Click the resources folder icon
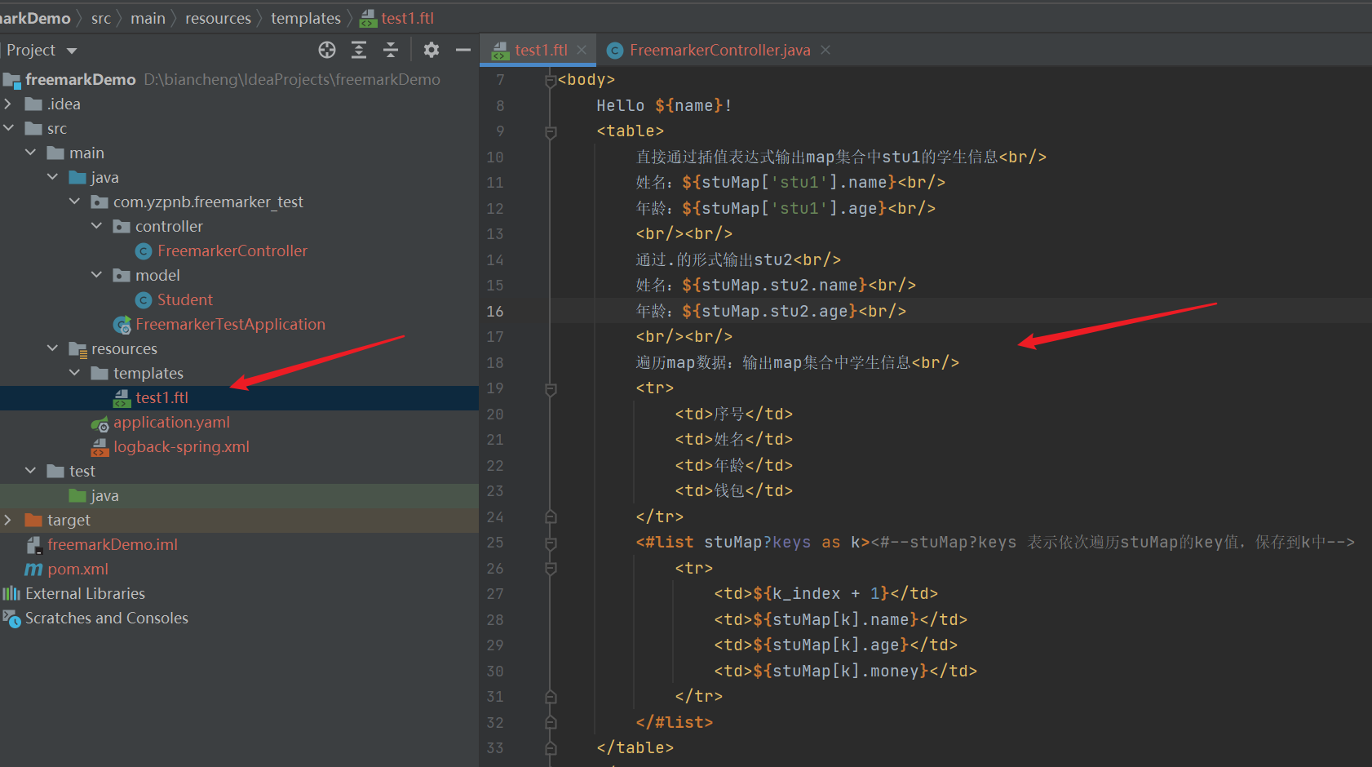The height and width of the screenshot is (767, 1372). [77, 349]
